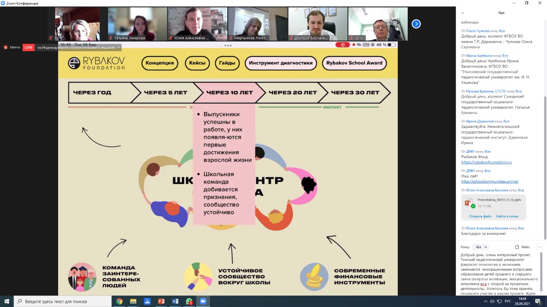This screenshot has width=547, height=307.
Task: Click sender name Ольга Чулкова in chat
Action: coord(478,31)
